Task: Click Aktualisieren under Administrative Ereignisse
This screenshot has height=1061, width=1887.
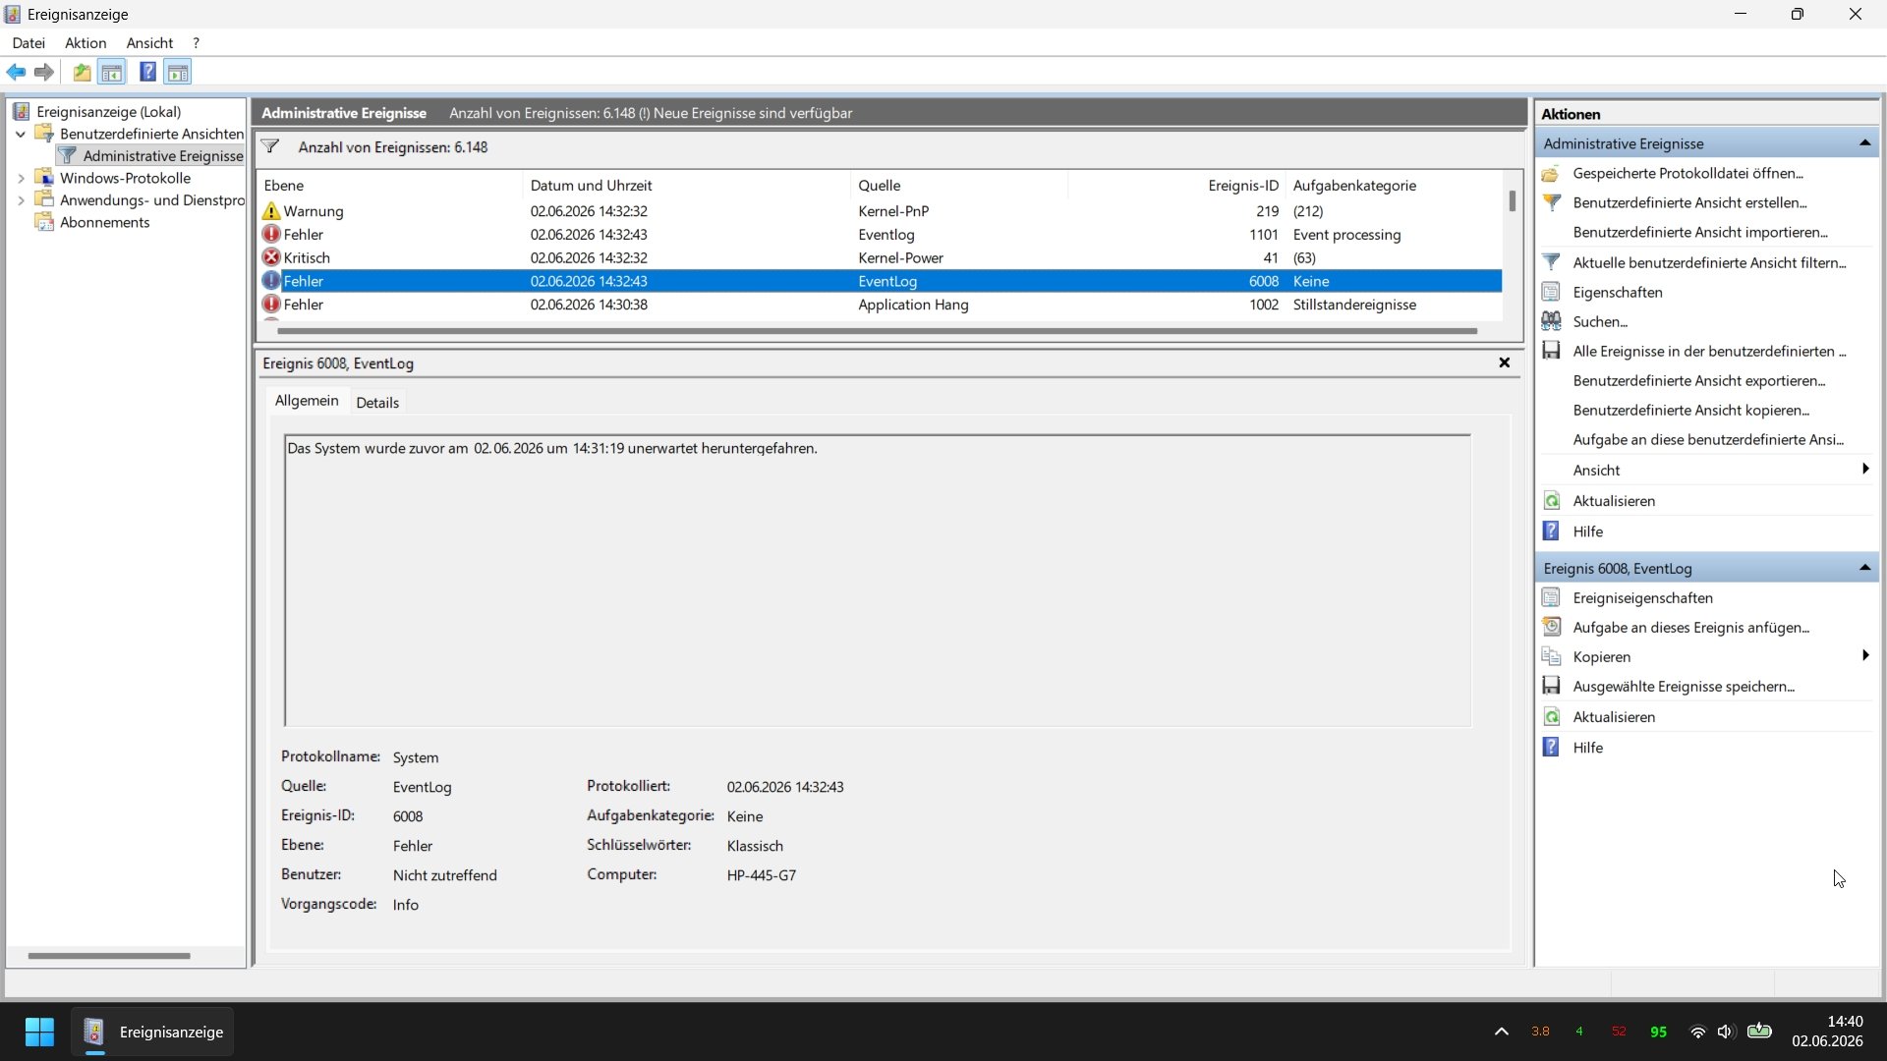Action: pos(1614,501)
